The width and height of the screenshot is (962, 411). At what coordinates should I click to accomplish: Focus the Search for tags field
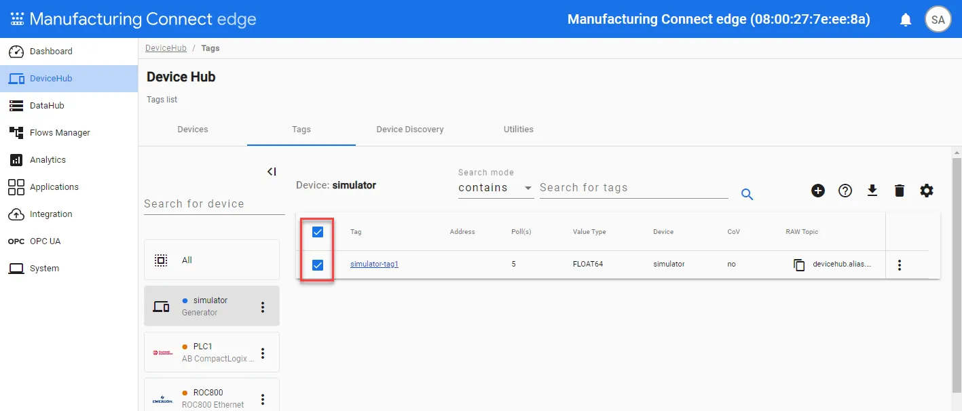(634, 188)
